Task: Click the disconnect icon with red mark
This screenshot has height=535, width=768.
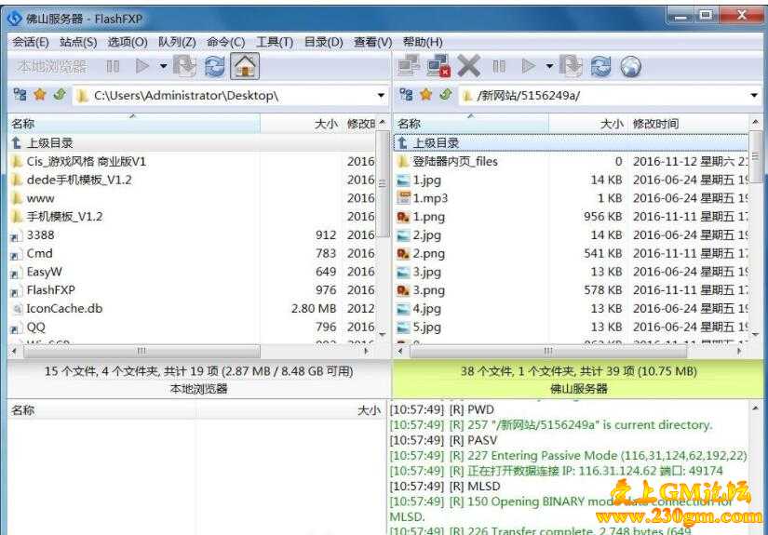Action: [438, 66]
